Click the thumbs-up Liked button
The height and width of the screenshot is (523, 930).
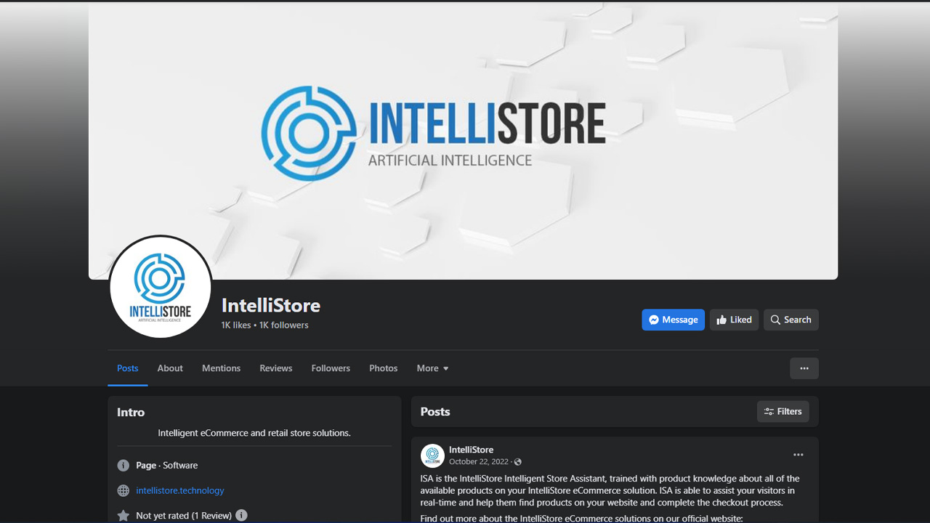pyautogui.click(x=734, y=320)
